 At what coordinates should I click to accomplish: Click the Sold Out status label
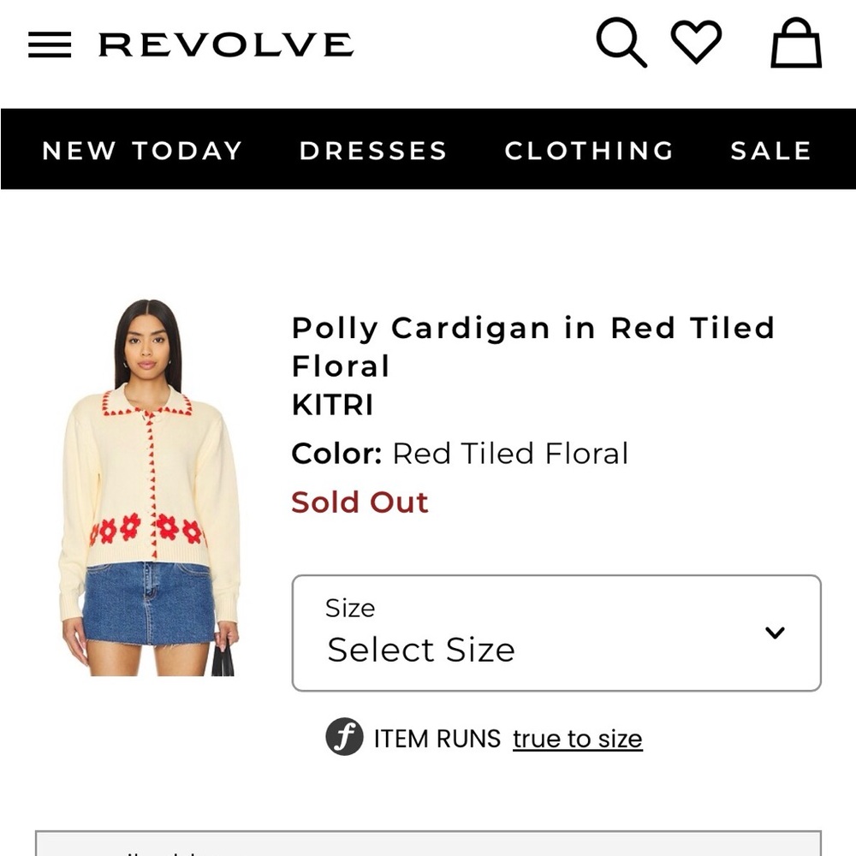360,502
